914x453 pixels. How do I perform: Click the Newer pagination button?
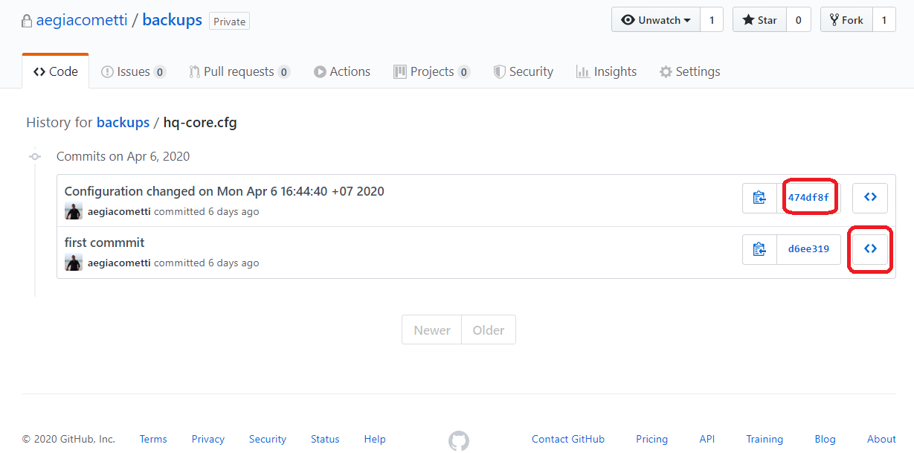[x=432, y=330]
